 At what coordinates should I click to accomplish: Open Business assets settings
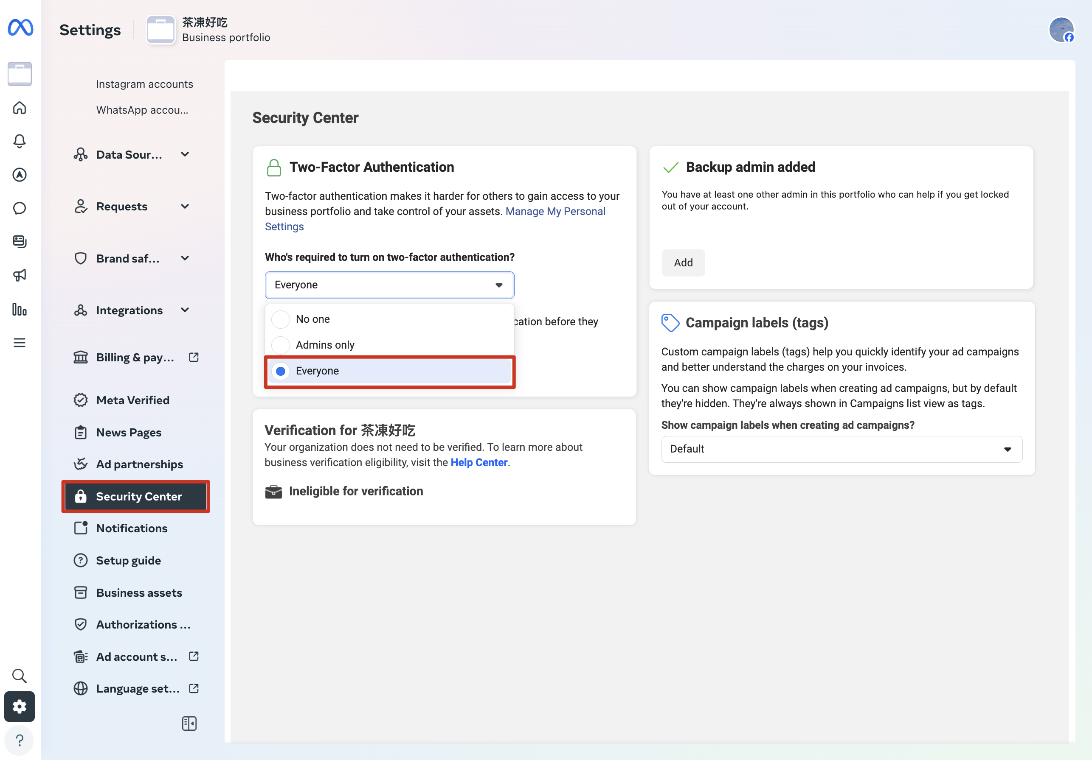[139, 592]
